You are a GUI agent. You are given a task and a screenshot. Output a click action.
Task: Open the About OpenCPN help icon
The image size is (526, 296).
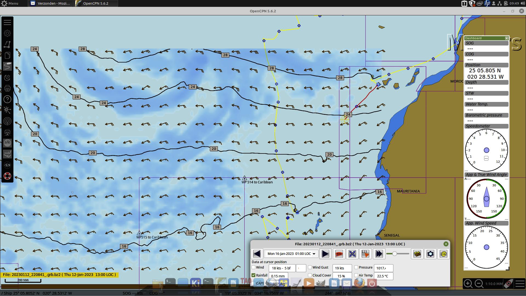click(x=7, y=99)
